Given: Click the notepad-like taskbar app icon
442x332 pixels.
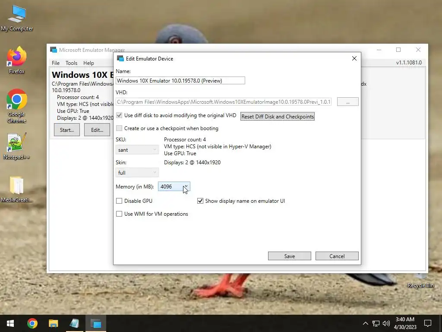Looking at the screenshot, I should click(74, 323).
